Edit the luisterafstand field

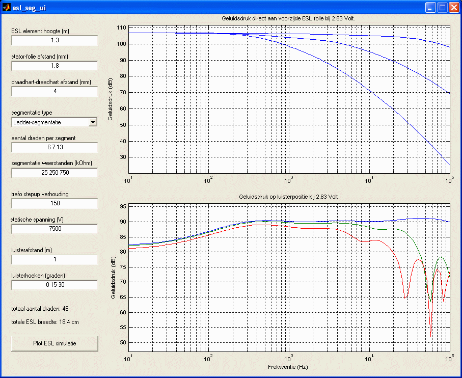[x=55, y=260]
